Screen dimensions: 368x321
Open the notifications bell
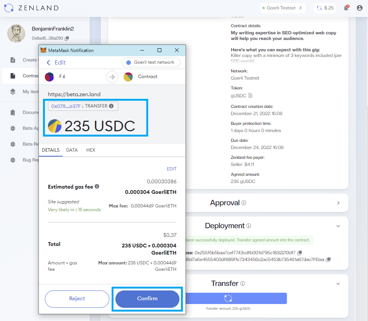[x=346, y=8]
